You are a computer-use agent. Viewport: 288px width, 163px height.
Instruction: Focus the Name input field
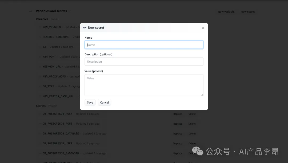[x=144, y=45]
